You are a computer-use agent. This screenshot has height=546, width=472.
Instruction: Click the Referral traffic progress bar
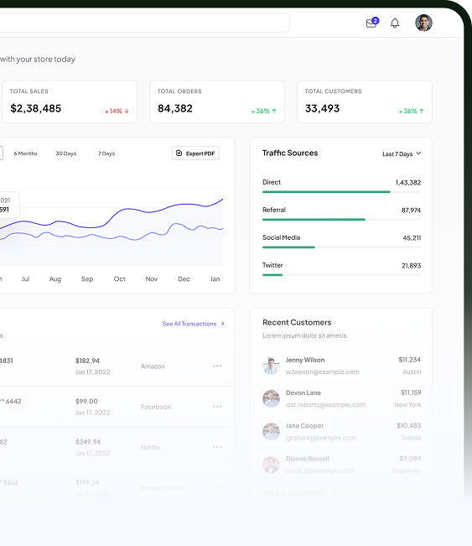[341, 220]
